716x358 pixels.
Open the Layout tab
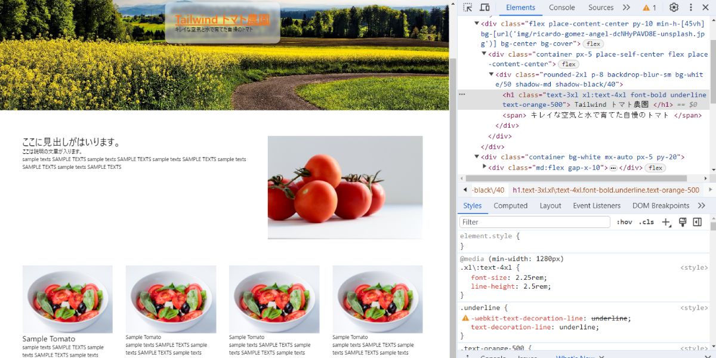point(551,206)
